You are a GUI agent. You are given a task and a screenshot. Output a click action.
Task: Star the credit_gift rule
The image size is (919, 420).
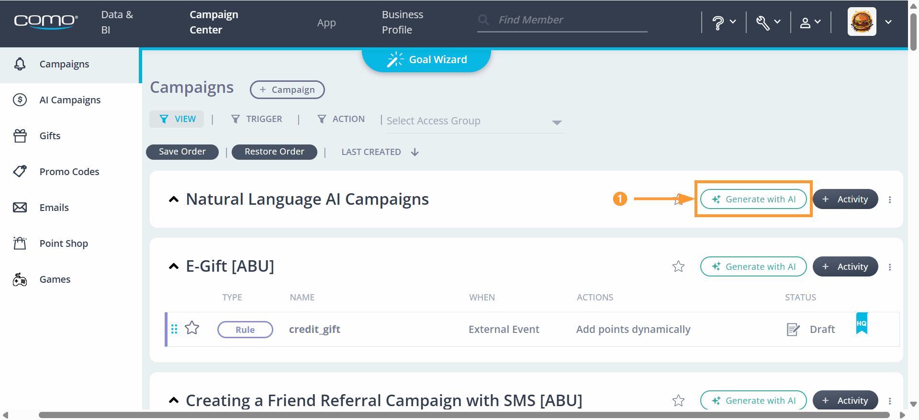(192, 328)
